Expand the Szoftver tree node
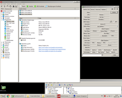This screenshot has height=98, width=122. (2, 51)
